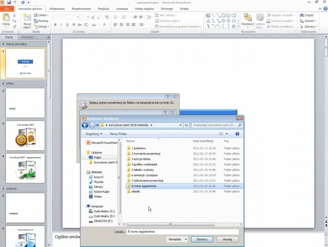Click the back arrow in the folder dialog
Screen dimensions: 328x247
point(85,125)
